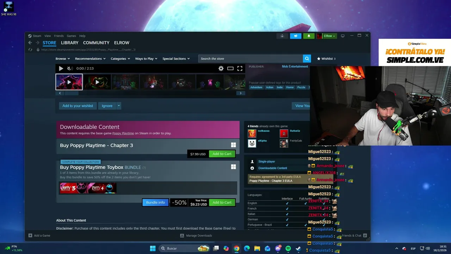Add the Toybox bundle to cart
The height and width of the screenshot is (254, 451).
click(x=222, y=202)
